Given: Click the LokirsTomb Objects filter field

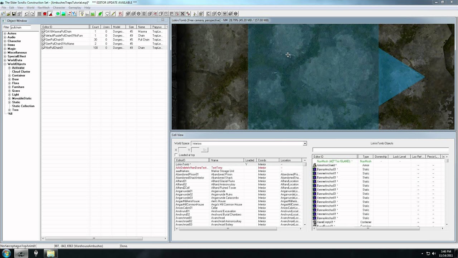Looking at the screenshot, I should (380, 150).
